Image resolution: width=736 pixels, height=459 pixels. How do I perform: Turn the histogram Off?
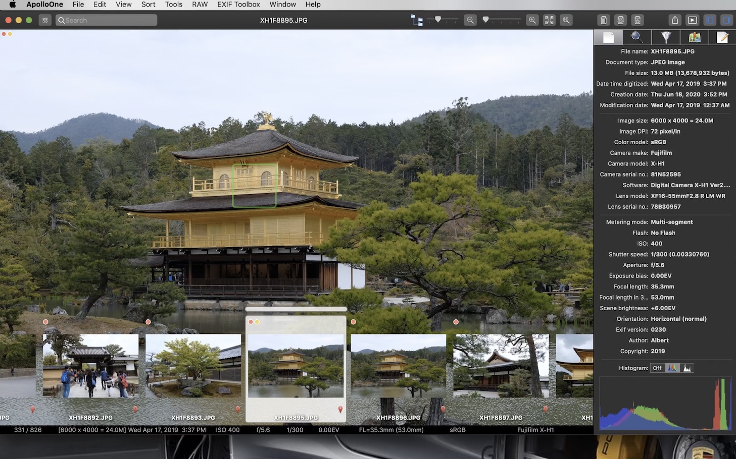[x=657, y=368]
